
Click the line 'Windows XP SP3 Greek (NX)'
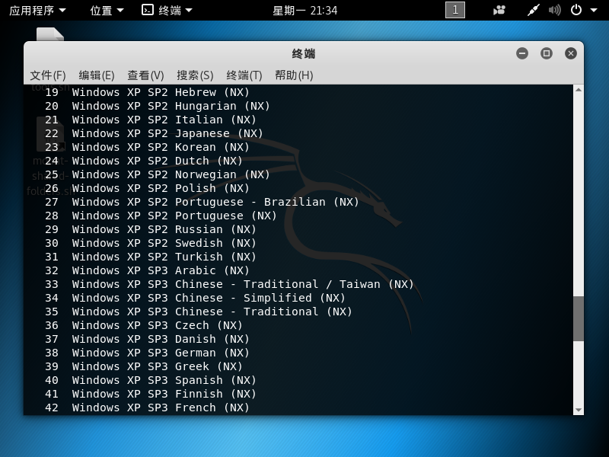[x=158, y=366]
